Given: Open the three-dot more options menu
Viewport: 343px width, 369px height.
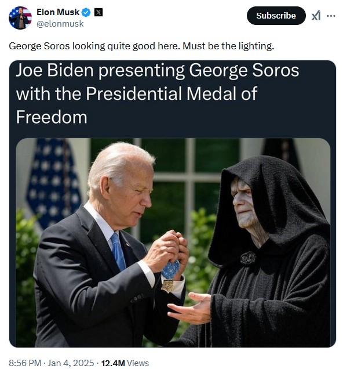Looking at the screenshot, I should pyautogui.click(x=331, y=16).
